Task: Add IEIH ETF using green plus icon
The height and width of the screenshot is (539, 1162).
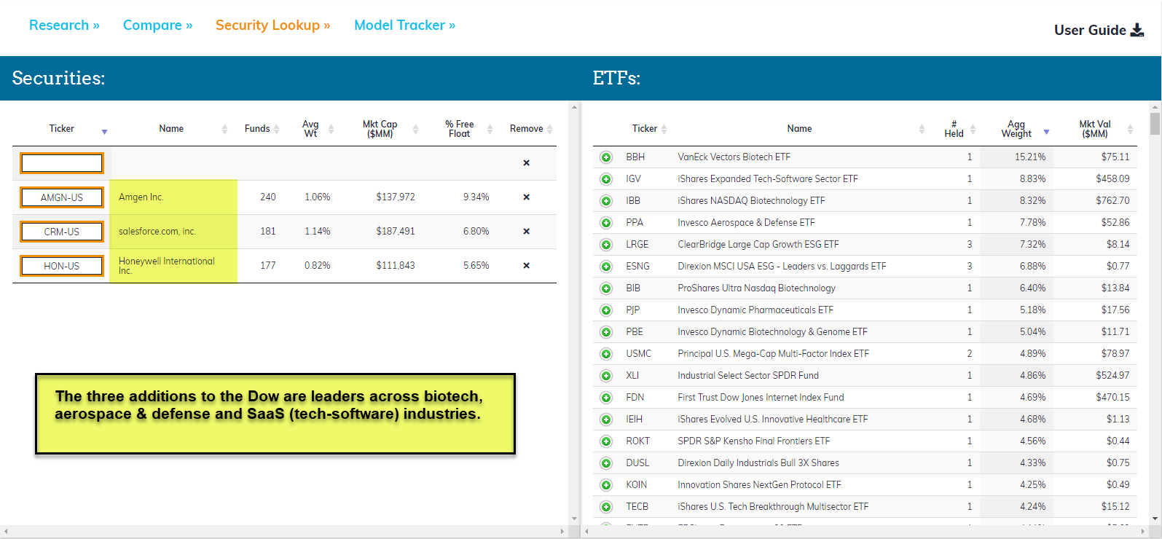Action: point(606,420)
